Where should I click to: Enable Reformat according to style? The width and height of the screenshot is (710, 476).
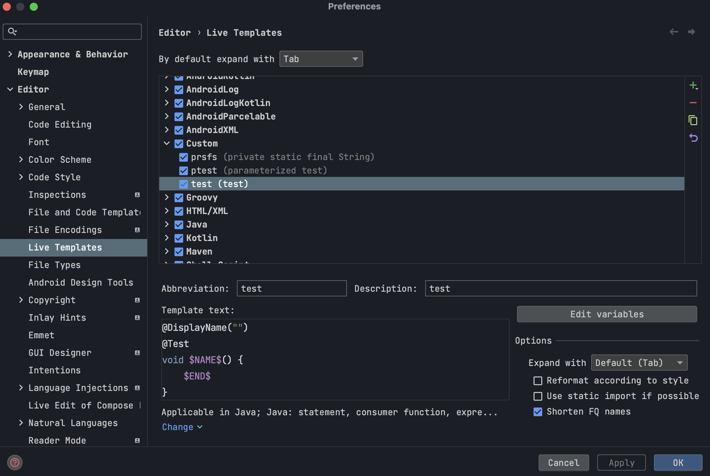click(538, 381)
